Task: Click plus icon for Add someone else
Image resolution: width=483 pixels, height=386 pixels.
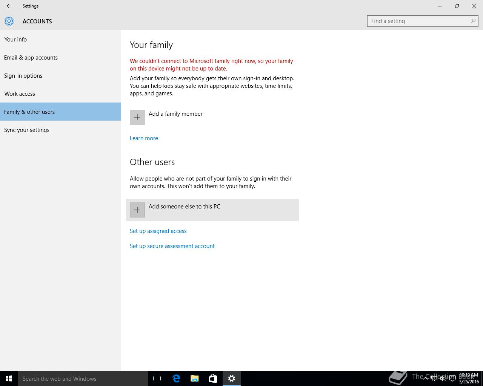Action: point(137,210)
